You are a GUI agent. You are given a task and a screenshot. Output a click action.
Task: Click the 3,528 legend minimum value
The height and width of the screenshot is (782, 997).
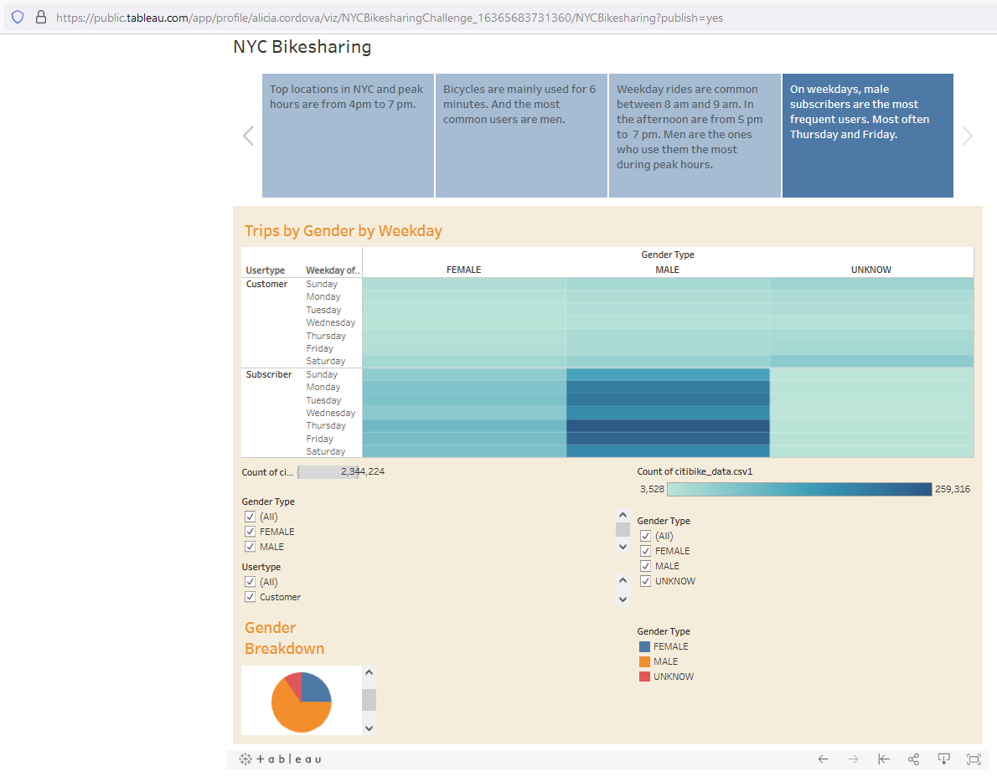(652, 489)
